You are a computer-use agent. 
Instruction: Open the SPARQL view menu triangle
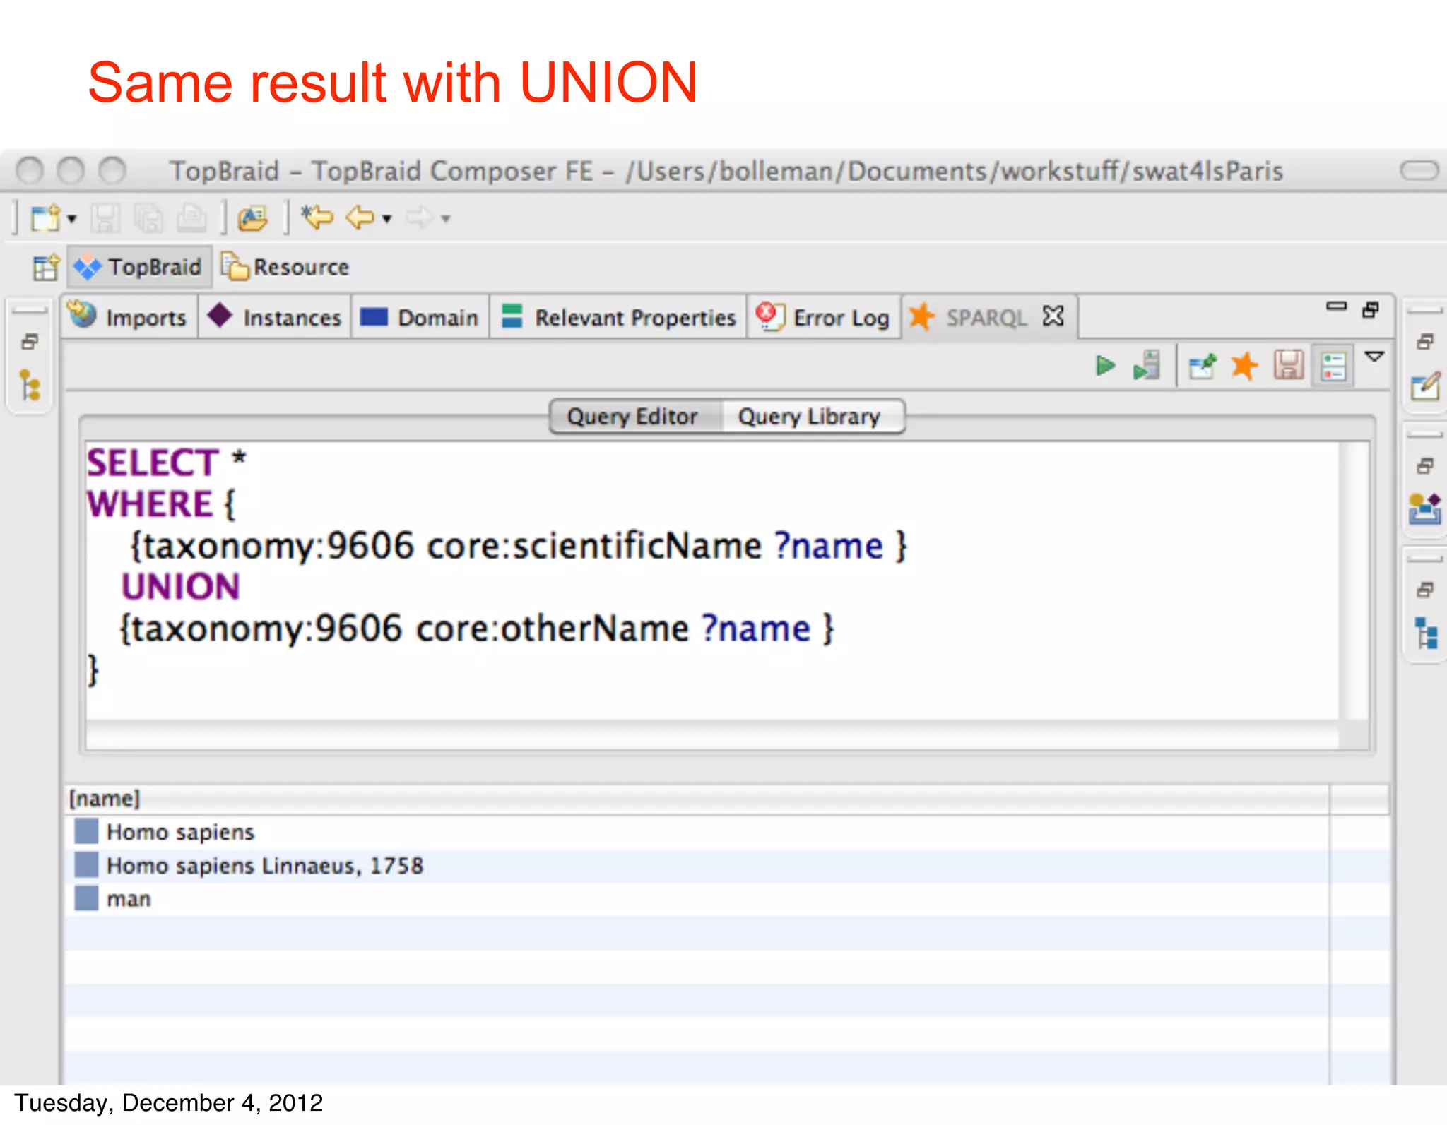pyautogui.click(x=1374, y=357)
